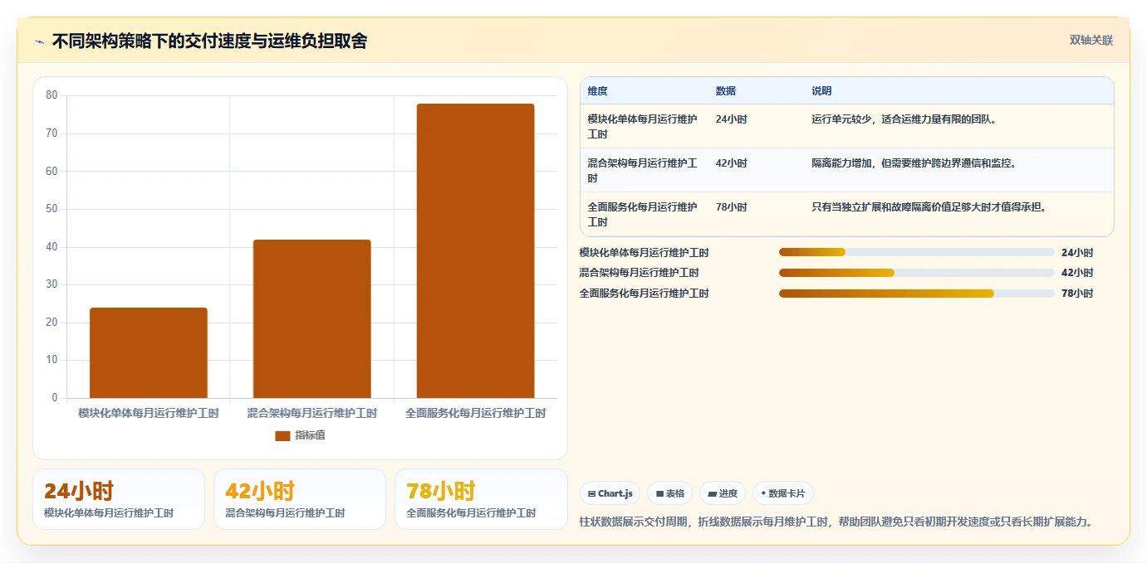1147x563 pixels.
Task: Click description 运行单元较少，适合运维力量有限的团队
Action: (905, 119)
